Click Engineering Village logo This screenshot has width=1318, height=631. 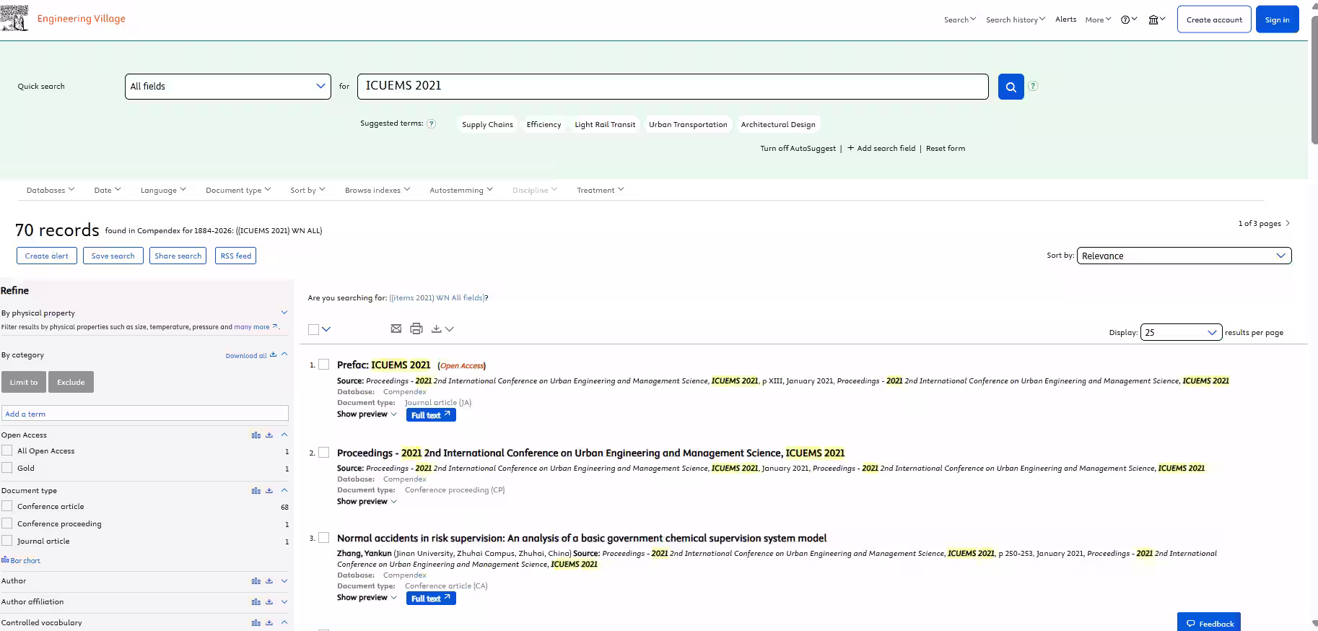[64, 19]
